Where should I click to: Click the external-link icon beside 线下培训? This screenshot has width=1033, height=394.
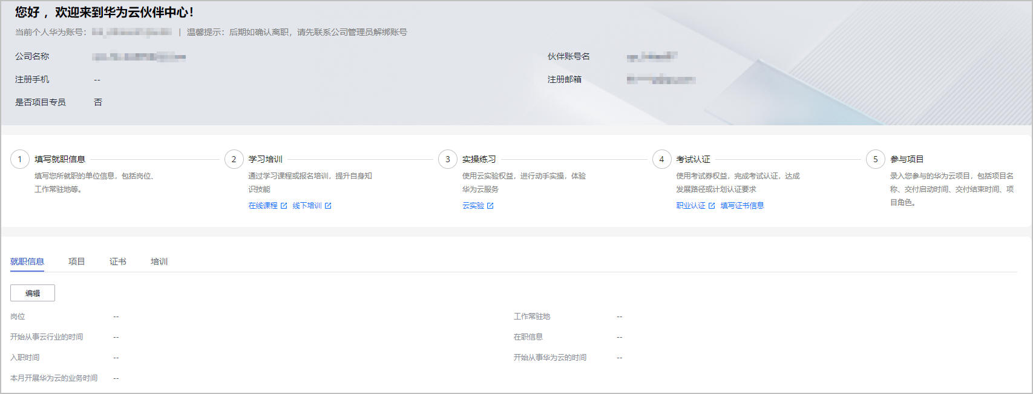[x=328, y=206]
